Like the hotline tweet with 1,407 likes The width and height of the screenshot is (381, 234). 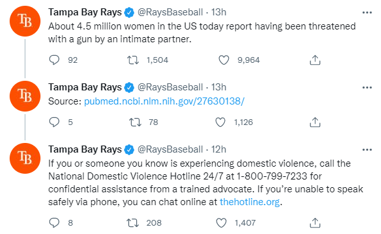tap(221, 222)
